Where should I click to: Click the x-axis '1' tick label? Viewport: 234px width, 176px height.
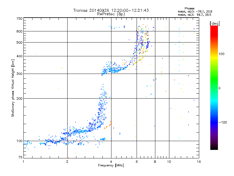(23, 162)
